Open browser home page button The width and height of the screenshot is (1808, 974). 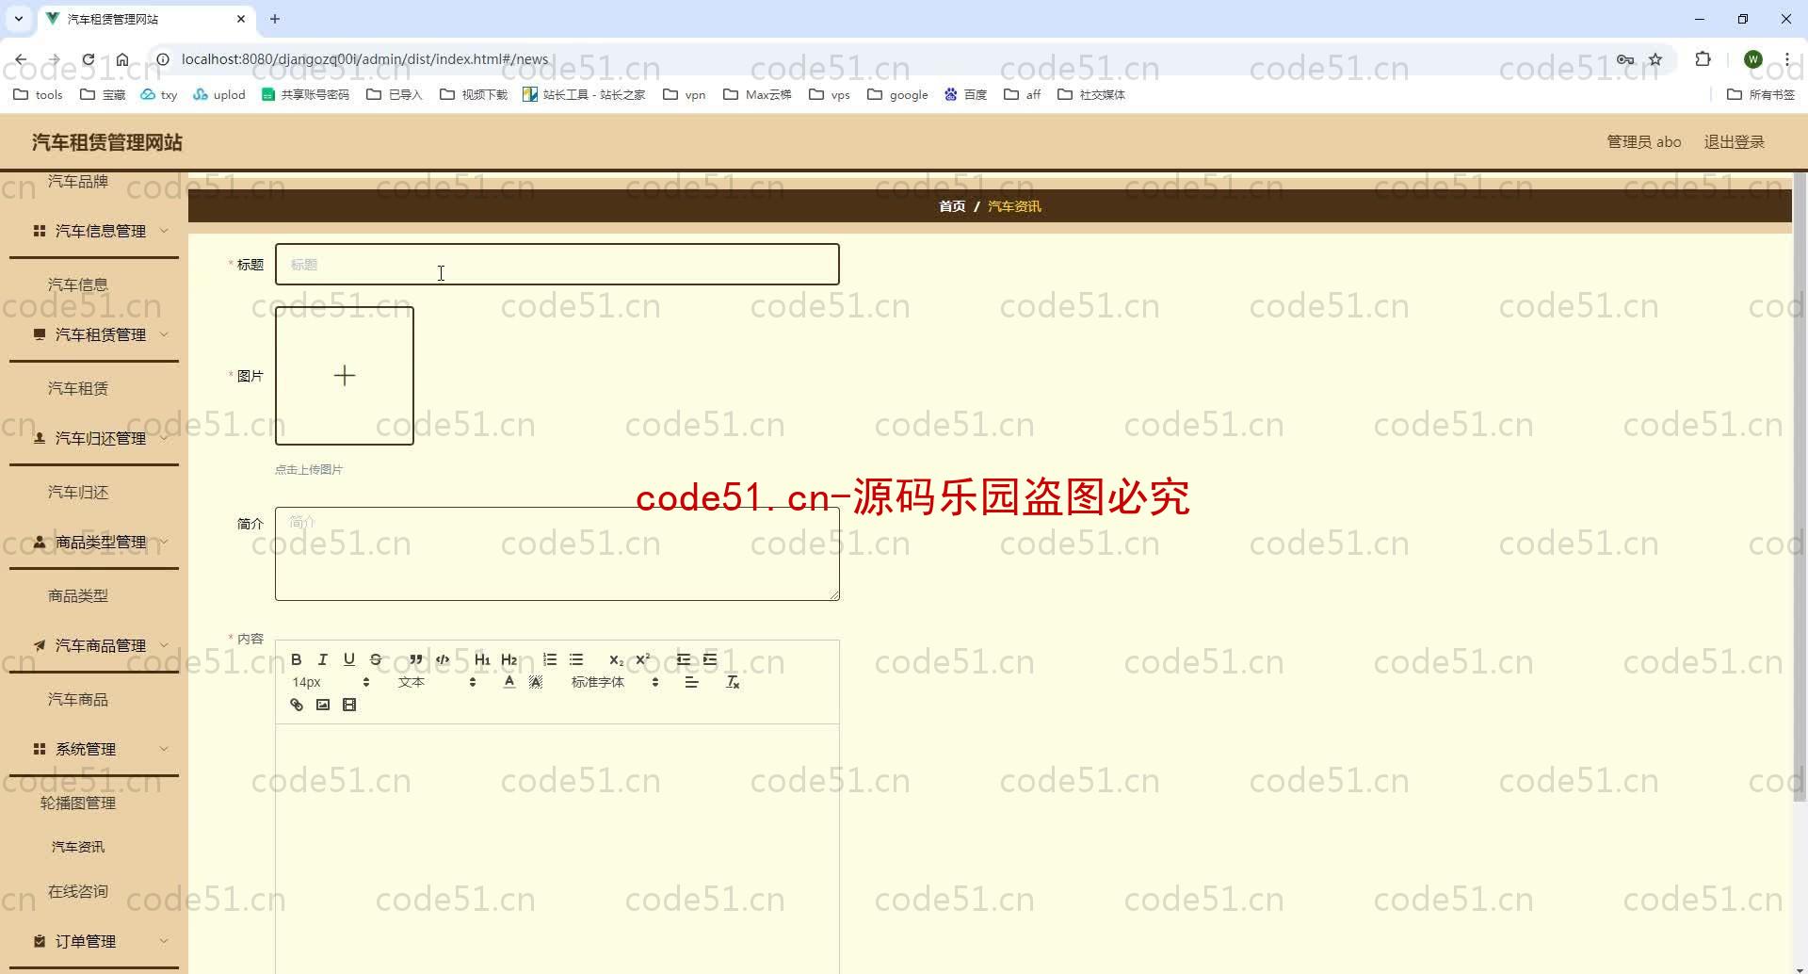122,59
